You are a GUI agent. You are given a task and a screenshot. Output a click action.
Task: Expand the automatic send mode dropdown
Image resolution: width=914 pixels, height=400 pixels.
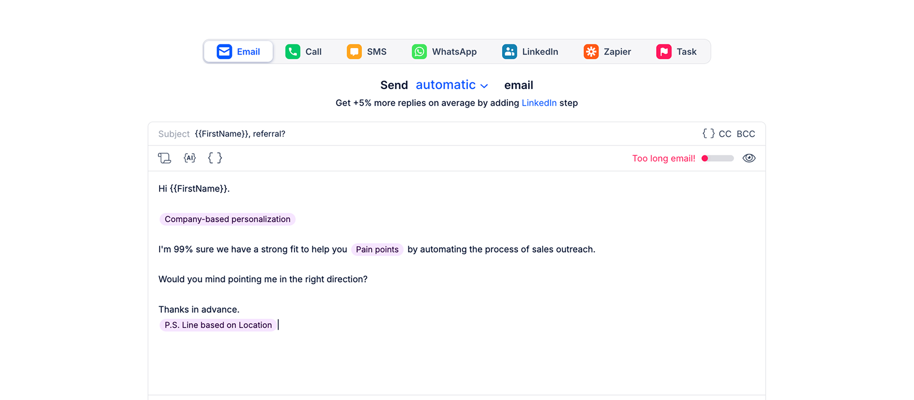tap(446, 85)
